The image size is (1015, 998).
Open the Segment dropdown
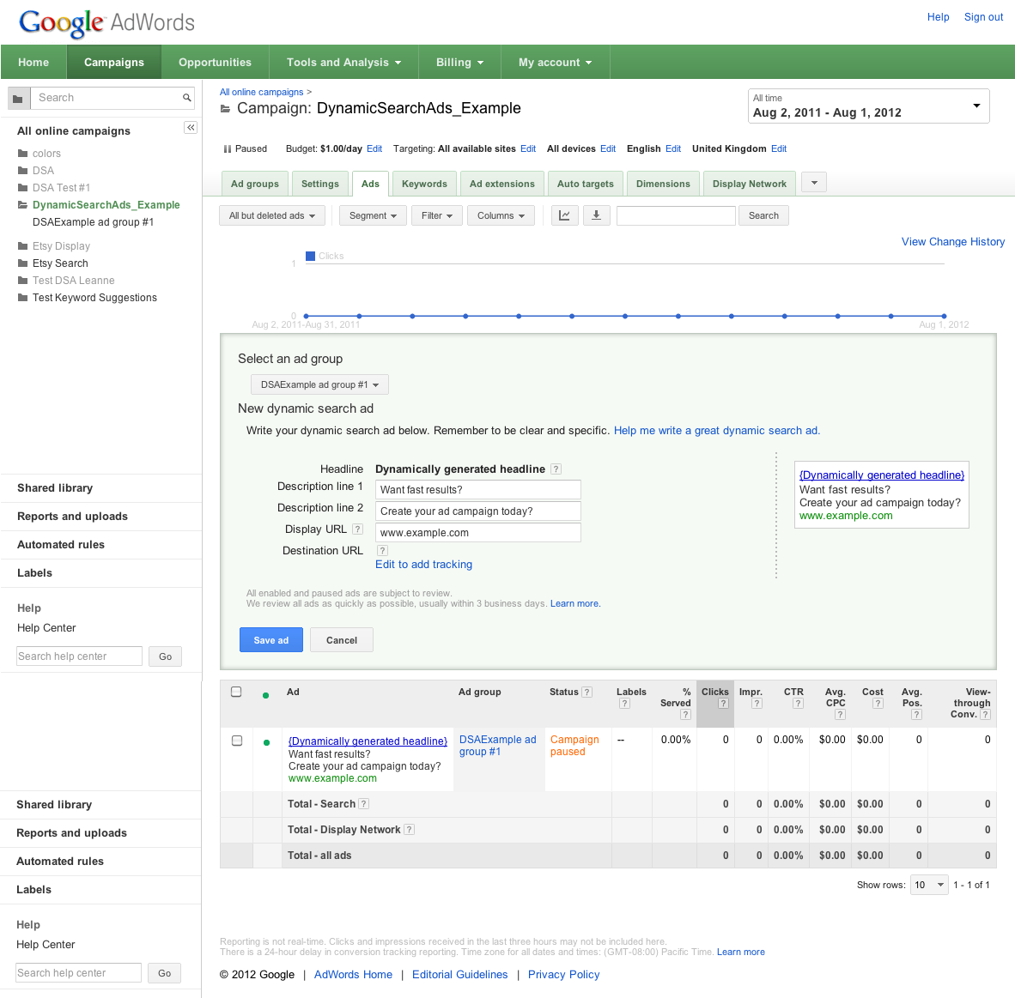click(x=373, y=215)
